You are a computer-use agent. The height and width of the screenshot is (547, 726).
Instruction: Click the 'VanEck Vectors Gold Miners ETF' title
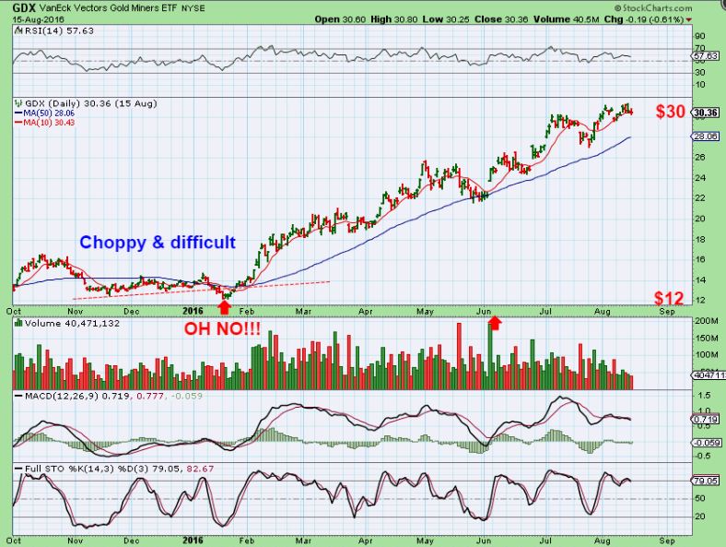[108, 8]
